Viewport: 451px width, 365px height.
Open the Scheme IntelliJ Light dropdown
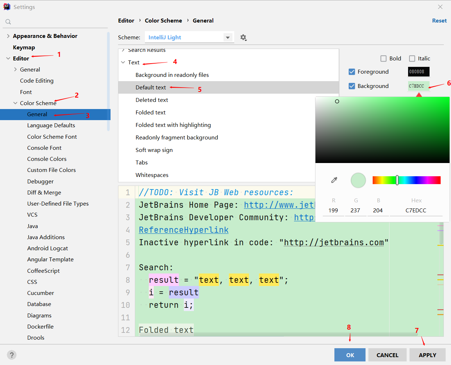click(189, 37)
